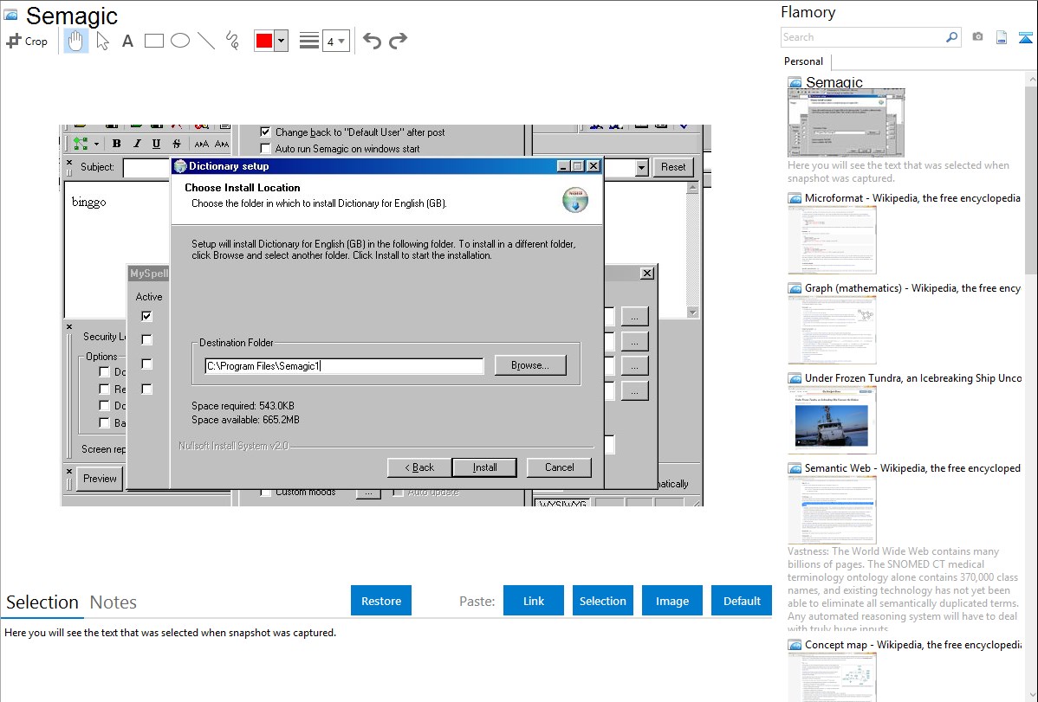Open the dropdown arrow beside Reset
Image resolution: width=1038 pixels, height=702 pixels.
click(x=641, y=167)
